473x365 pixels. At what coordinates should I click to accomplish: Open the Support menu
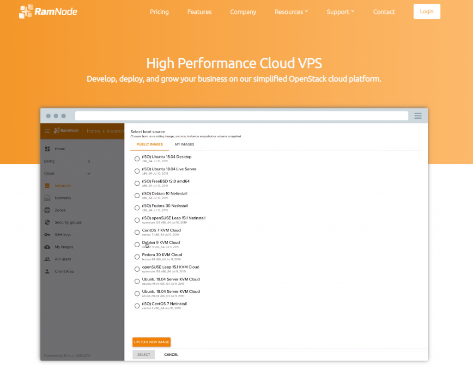point(340,12)
